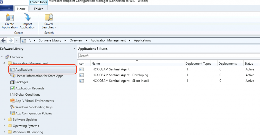The width and height of the screenshot is (260, 135).
Task: Go forward with the forward arrow
Action: click(10, 40)
